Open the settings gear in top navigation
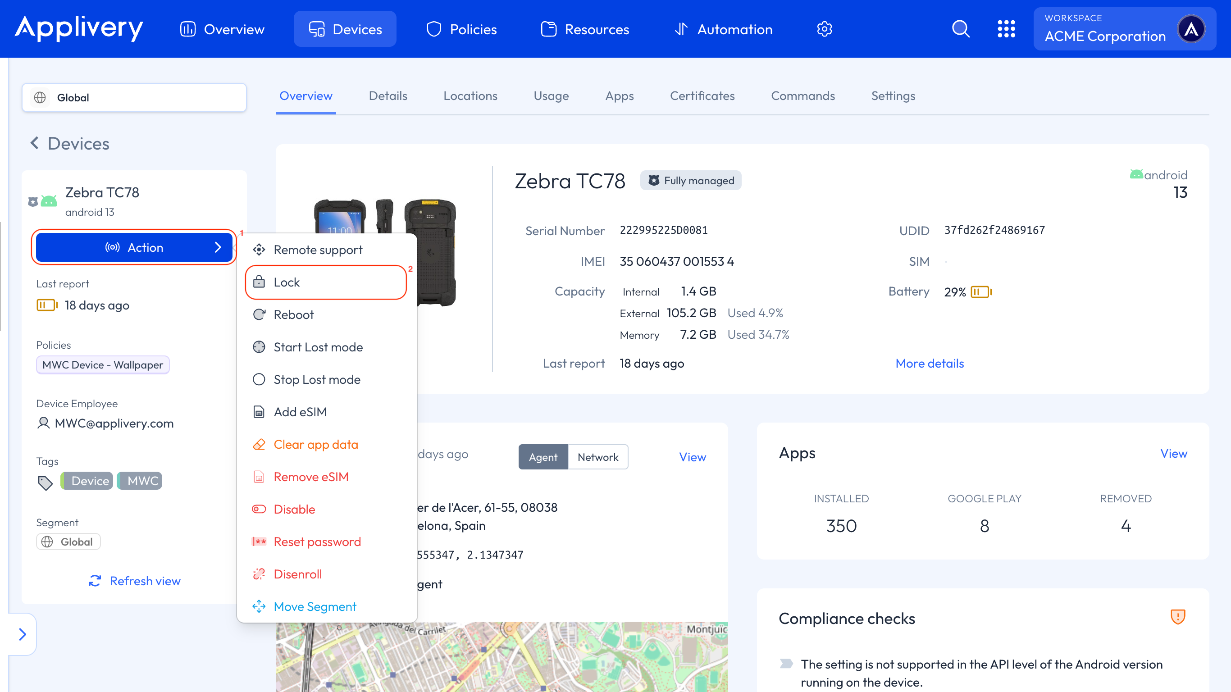Screen dimensions: 1231x692 (824, 29)
